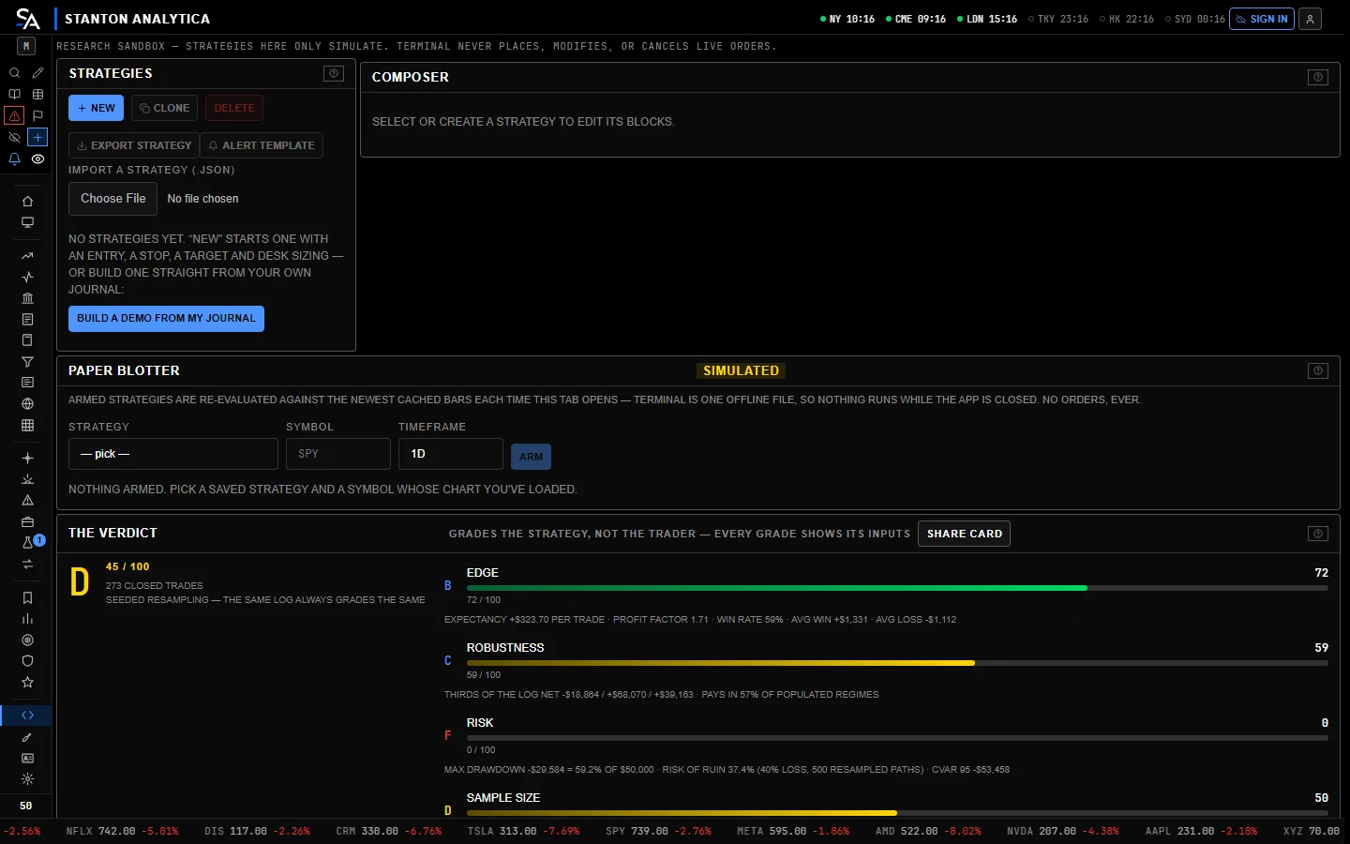The image size is (1350, 844).
Task: Click the funnel filter icon in sidebar
Action: (27, 362)
